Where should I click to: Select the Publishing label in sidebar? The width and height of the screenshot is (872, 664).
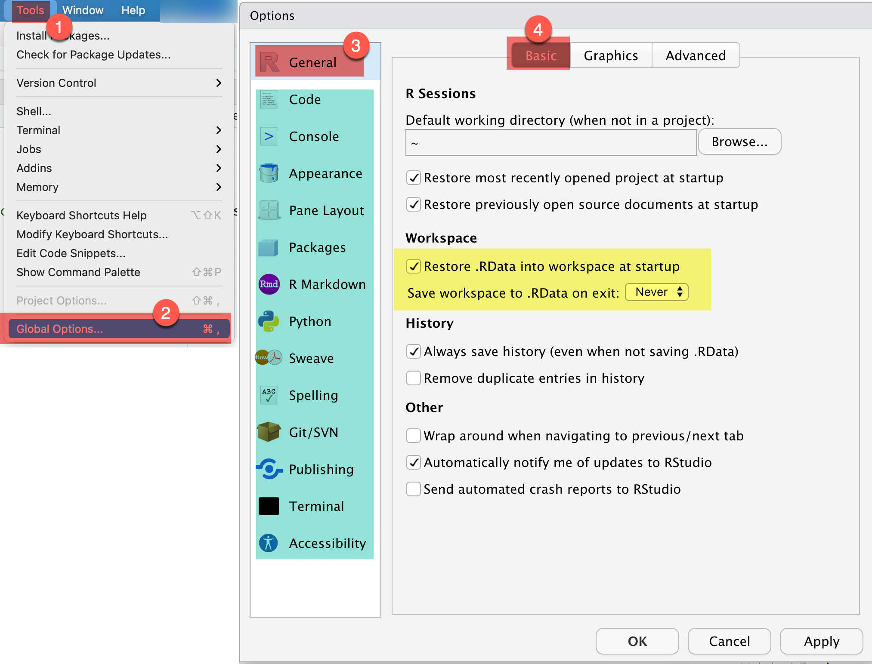321,469
